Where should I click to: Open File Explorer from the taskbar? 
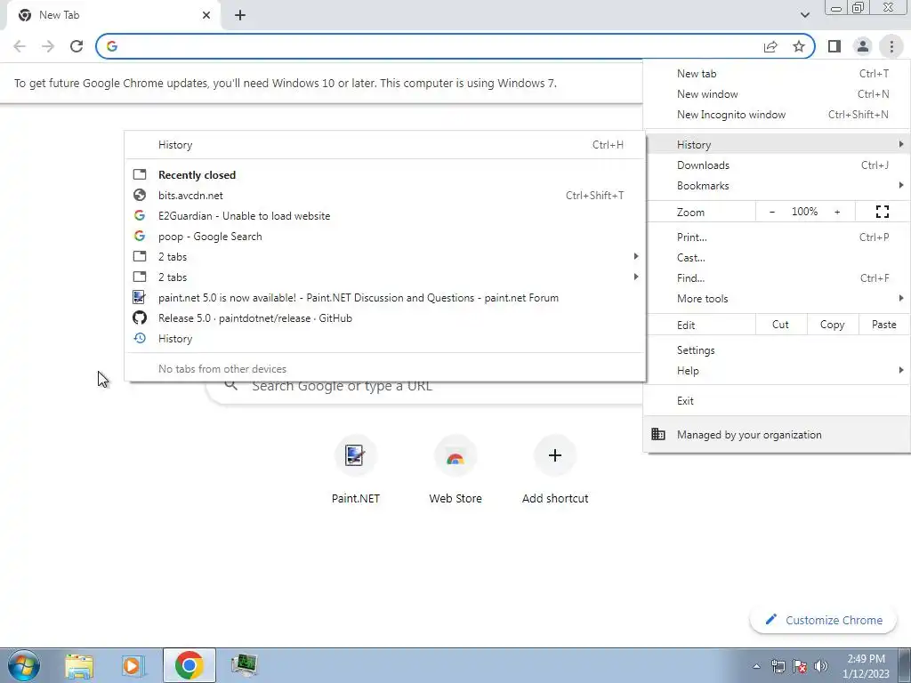[x=78, y=665]
